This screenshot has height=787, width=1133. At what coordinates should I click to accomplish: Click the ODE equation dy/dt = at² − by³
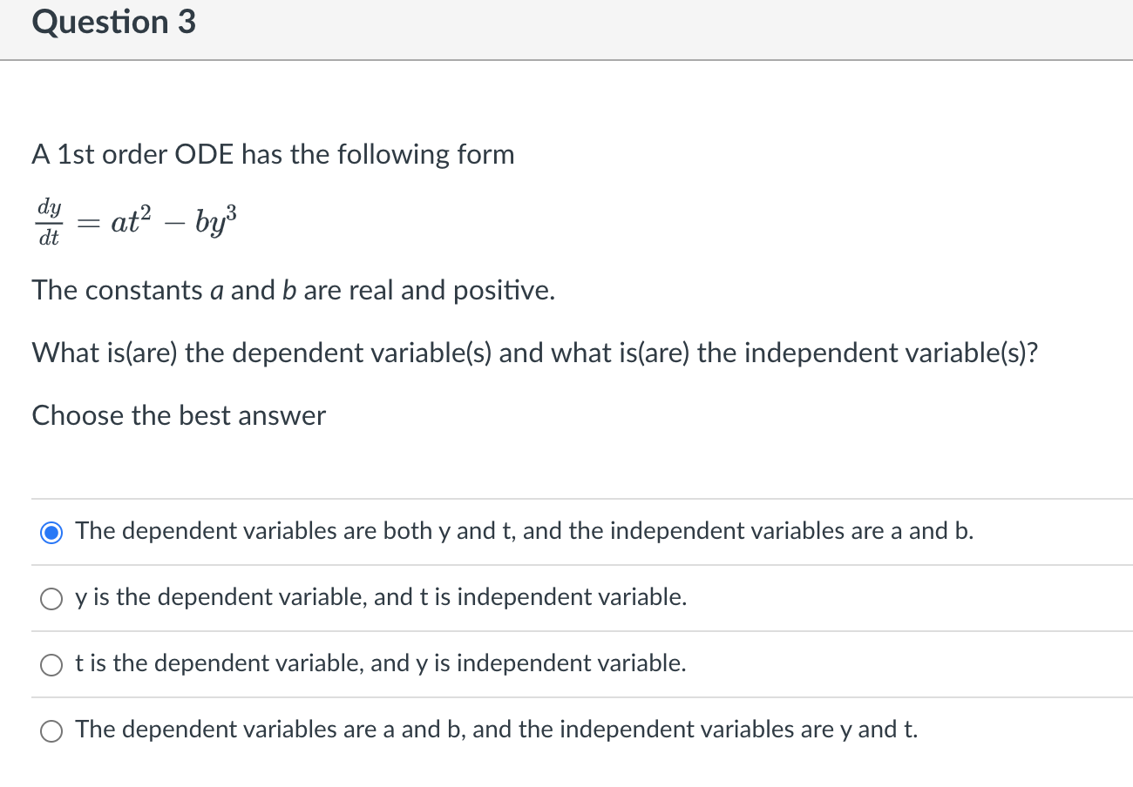pyautogui.click(x=135, y=219)
